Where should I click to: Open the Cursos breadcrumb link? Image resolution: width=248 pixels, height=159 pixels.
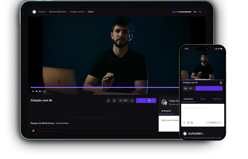pos(42,12)
